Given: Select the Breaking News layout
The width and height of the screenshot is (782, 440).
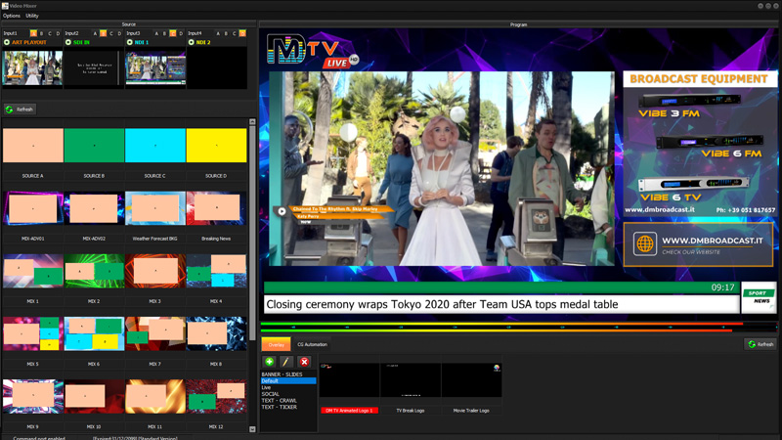Looking at the screenshot, I should pyautogui.click(x=216, y=208).
